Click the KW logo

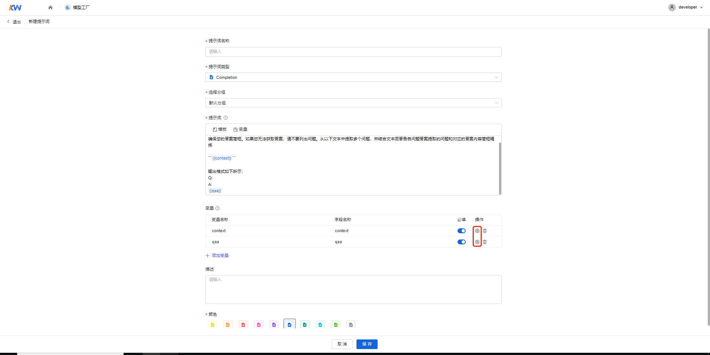point(15,7)
